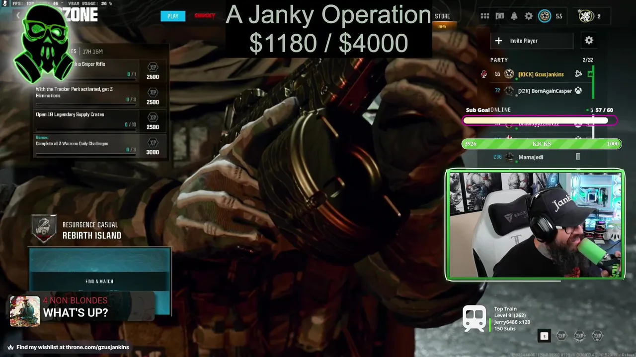Screen dimensions: 636x357
Task: Click the last 2XP token icon
Action: (x=597, y=336)
